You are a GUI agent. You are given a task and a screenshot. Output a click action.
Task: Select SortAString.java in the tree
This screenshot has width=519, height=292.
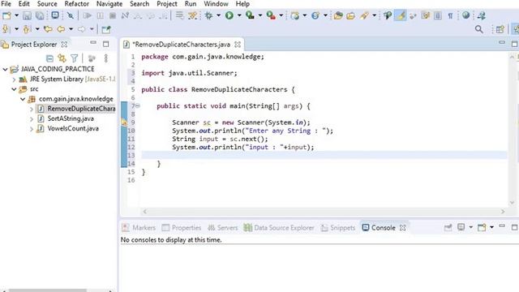tap(71, 118)
